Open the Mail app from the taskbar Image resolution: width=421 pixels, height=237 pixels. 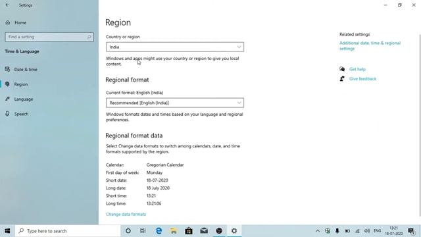(x=204, y=231)
